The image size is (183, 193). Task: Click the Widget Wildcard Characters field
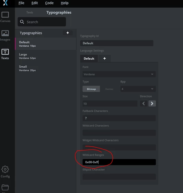(119, 147)
